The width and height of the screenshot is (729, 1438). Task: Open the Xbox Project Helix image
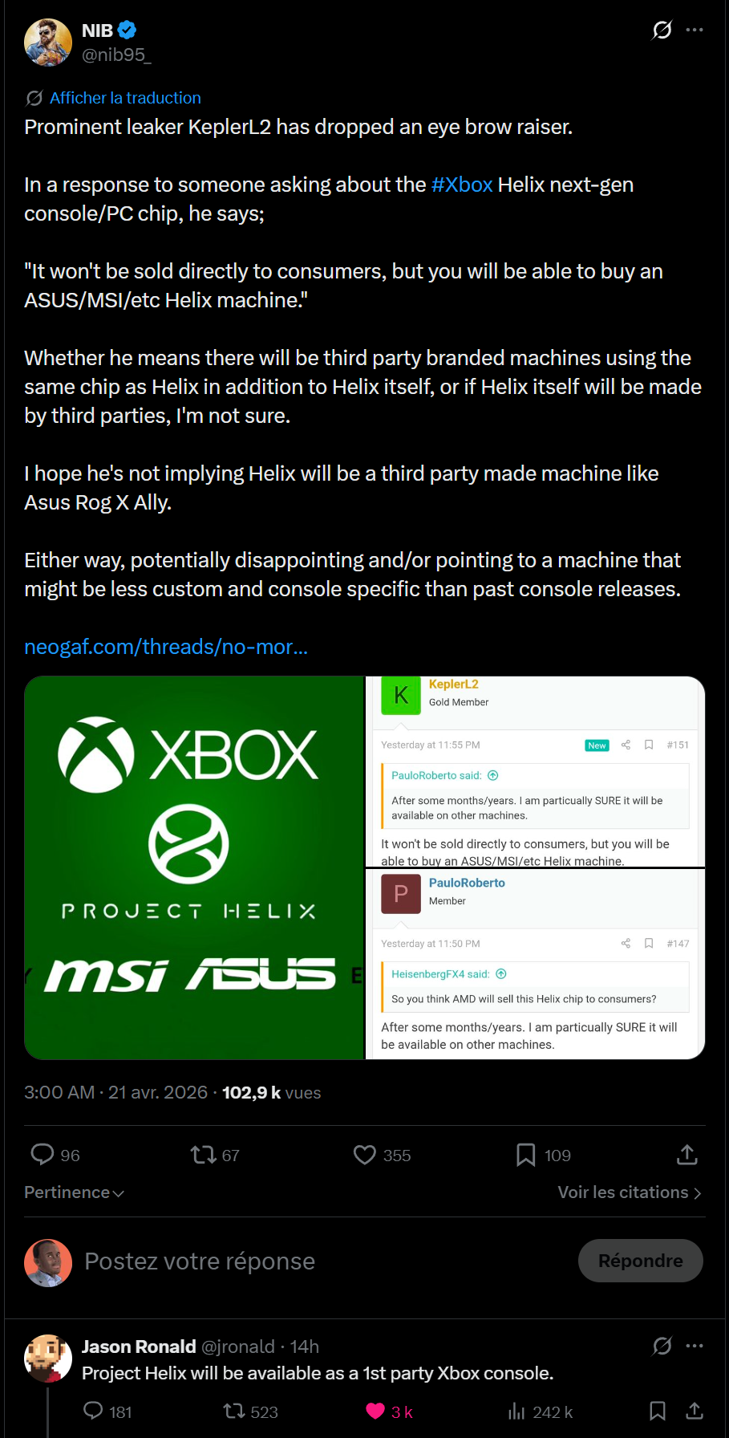coord(194,867)
